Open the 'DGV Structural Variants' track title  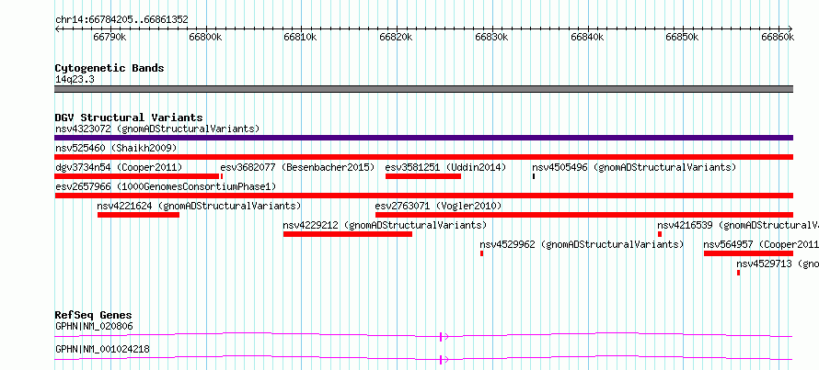pos(129,118)
